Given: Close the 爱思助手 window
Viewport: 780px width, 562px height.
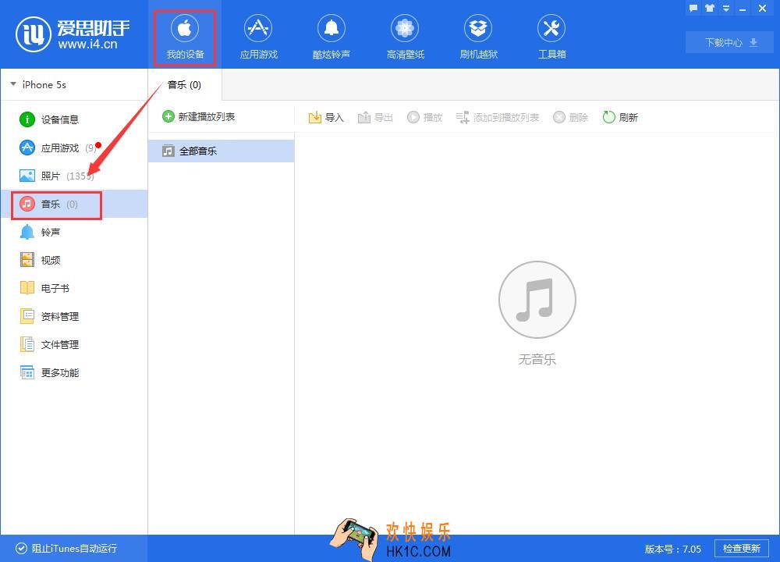Looking at the screenshot, I should pos(762,8).
